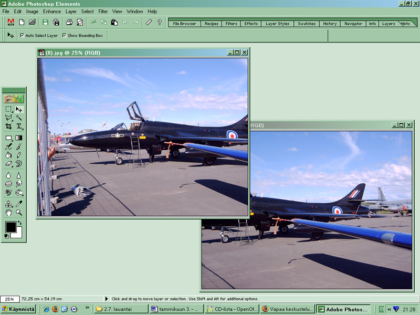This screenshot has width=420, height=315.
Task: Click the Cut scissors icon
Action: point(93,22)
